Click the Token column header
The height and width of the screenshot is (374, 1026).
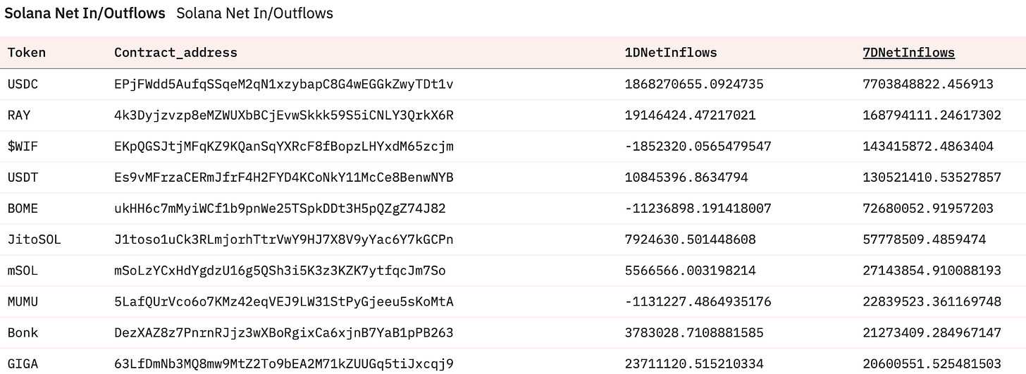pos(27,52)
